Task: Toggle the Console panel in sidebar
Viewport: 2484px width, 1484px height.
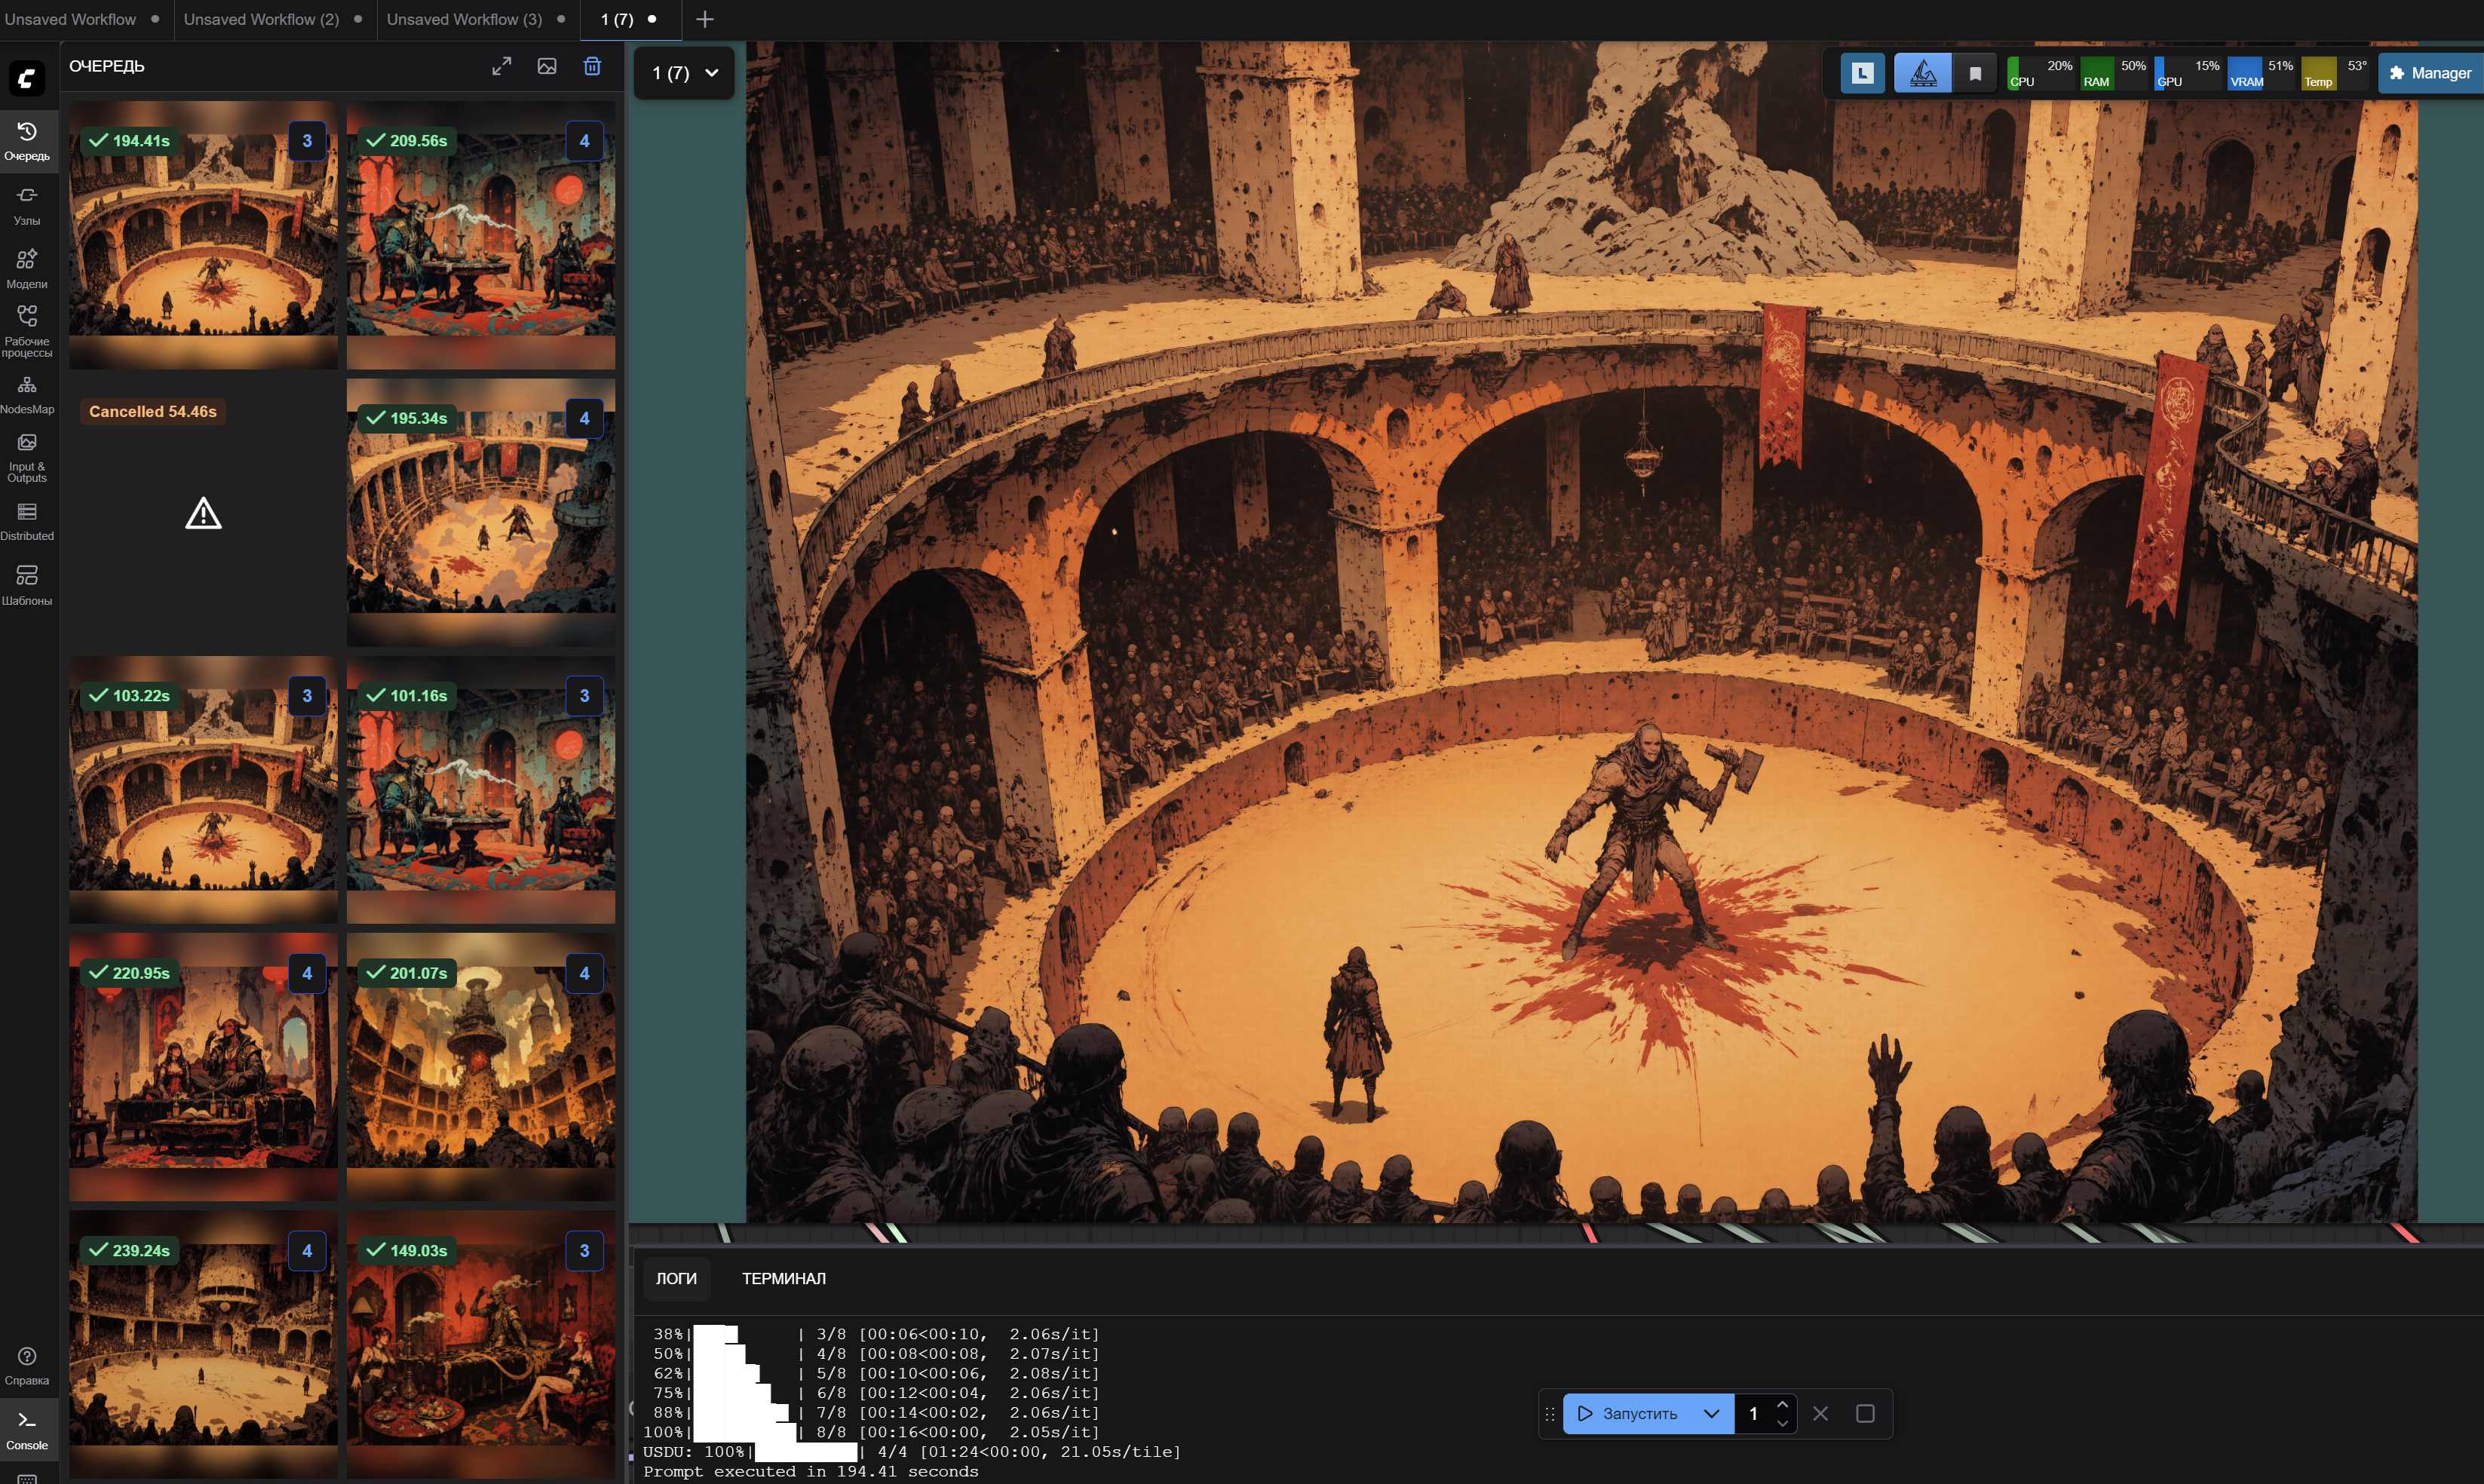Action: [x=27, y=1429]
